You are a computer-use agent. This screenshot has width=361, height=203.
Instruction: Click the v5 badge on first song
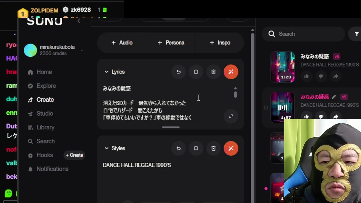click(337, 57)
